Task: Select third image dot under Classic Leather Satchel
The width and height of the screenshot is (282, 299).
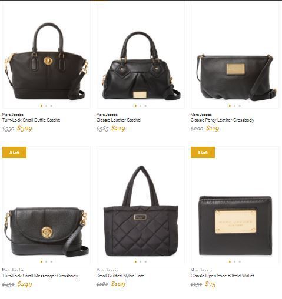Action: [x=145, y=106]
